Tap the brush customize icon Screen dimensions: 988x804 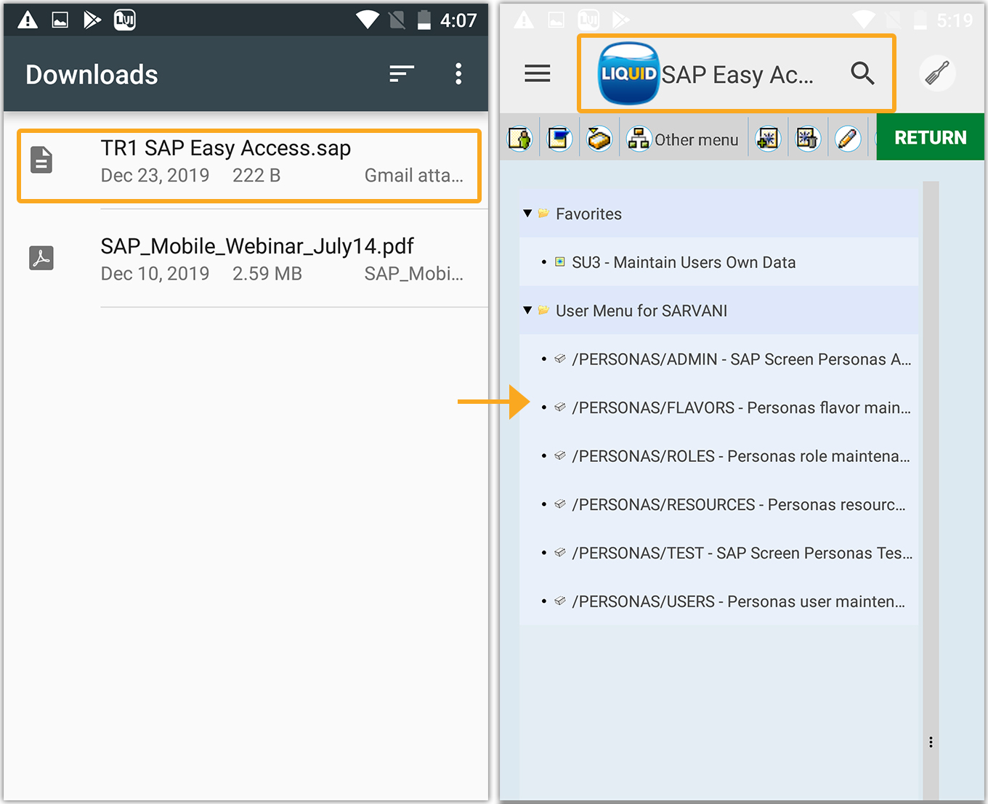(937, 73)
